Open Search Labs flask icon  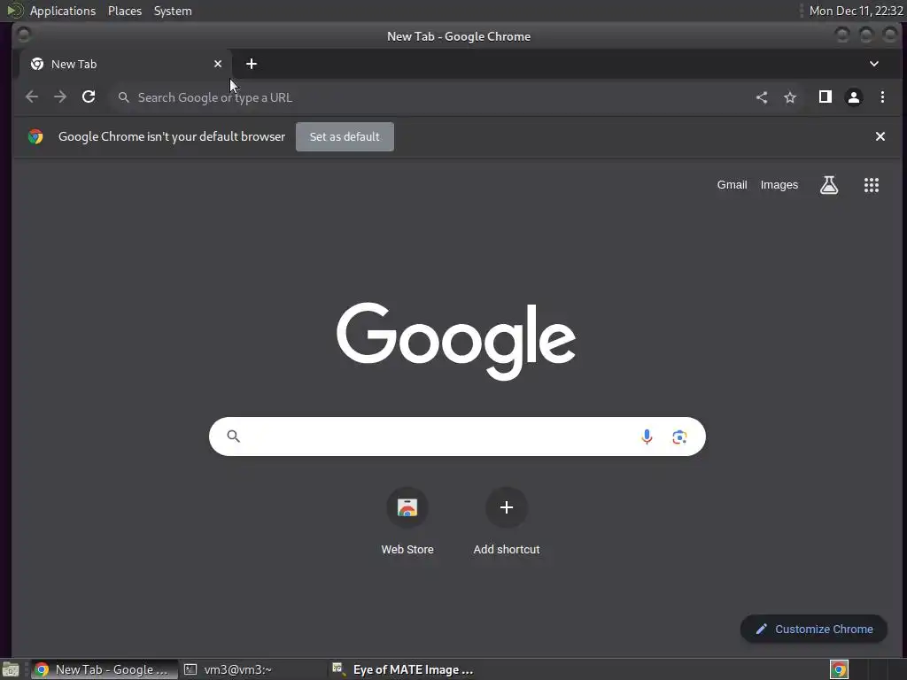point(829,185)
